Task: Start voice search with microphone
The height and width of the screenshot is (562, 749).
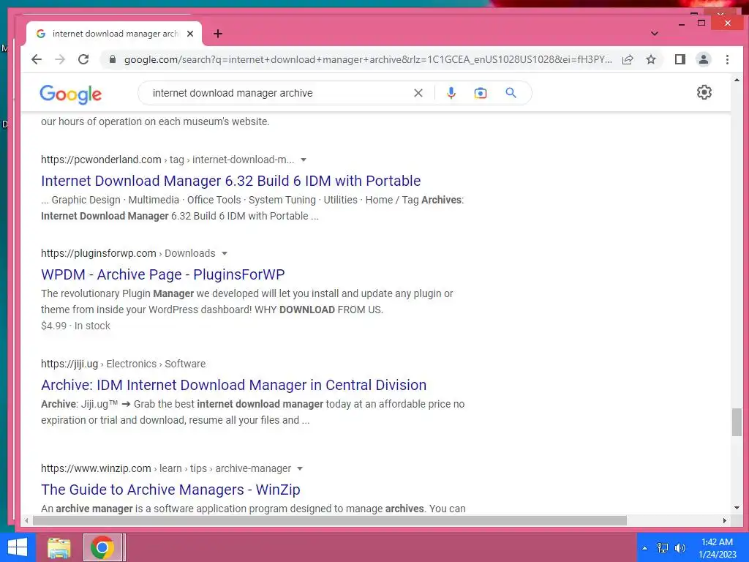Action: tap(451, 93)
